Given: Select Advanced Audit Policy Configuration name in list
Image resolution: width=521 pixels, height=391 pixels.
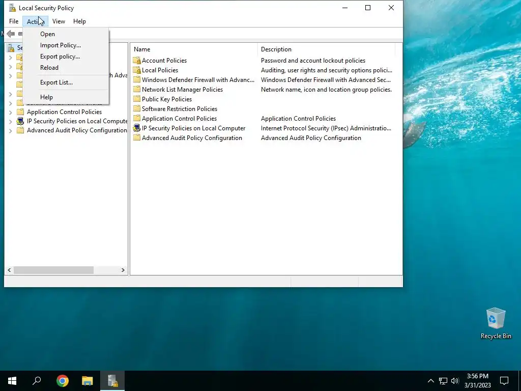Looking at the screenshot, I should [x=192, y=137].
